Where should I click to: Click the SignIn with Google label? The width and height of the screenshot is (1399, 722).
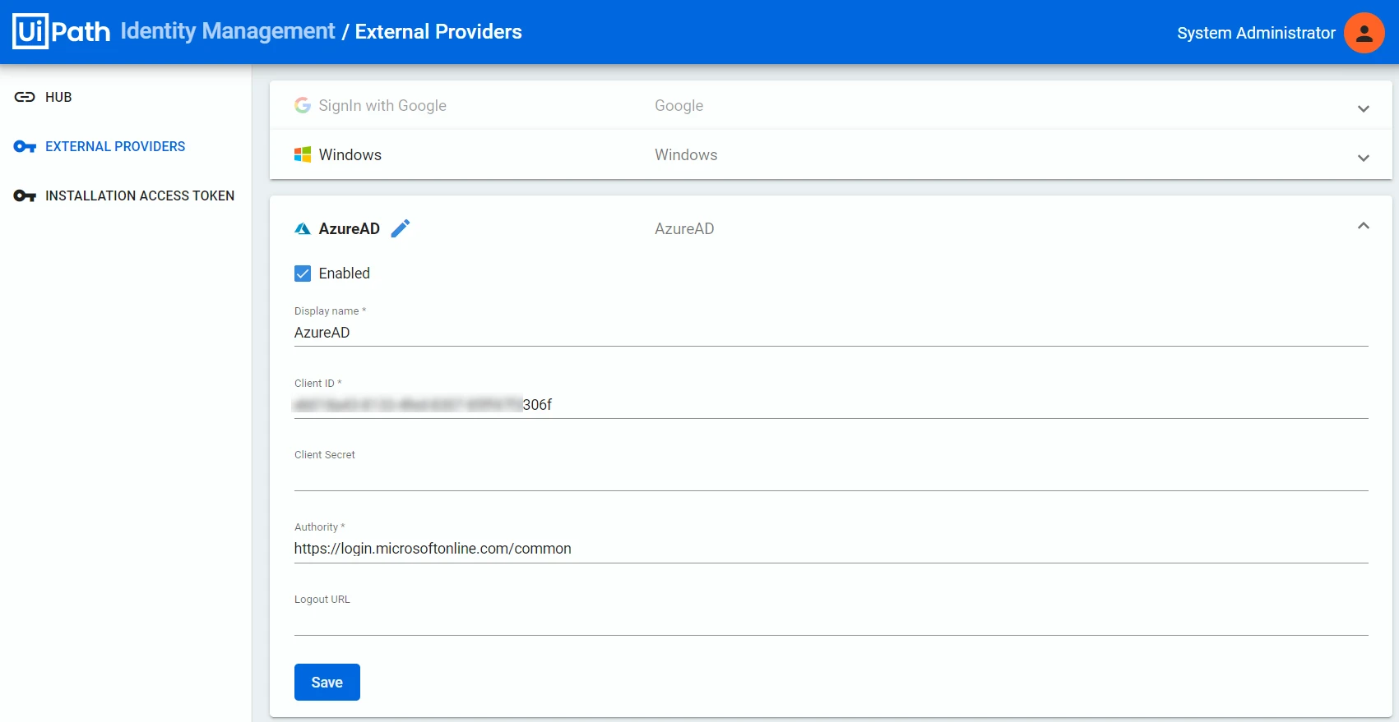[x=382, y=105]
